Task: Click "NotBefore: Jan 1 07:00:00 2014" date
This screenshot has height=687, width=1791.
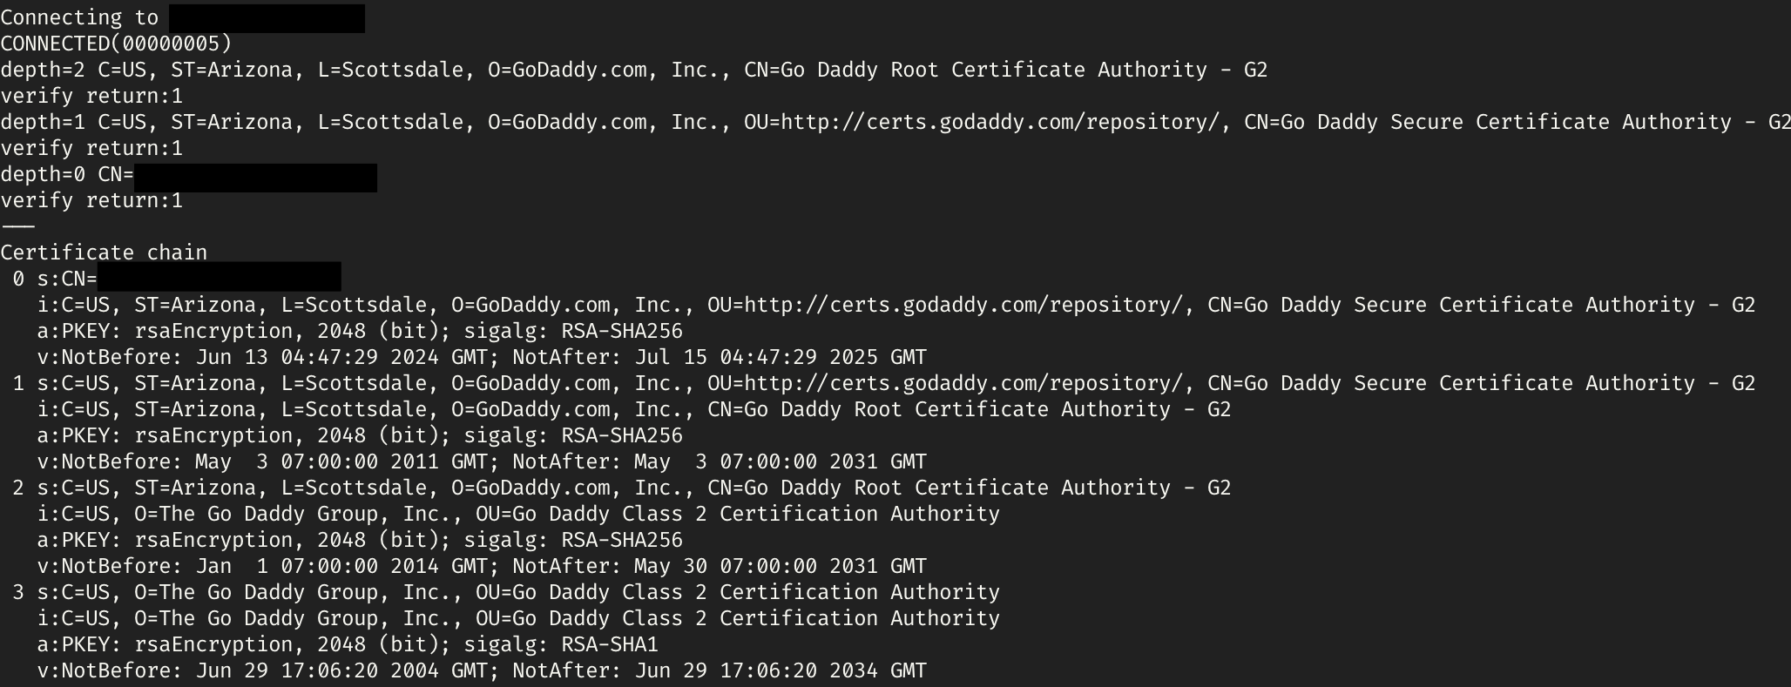Action: pyautogui.click(x=251, y=566)
